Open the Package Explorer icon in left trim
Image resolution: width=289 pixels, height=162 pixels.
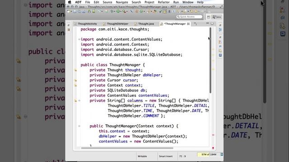[69, 30]
